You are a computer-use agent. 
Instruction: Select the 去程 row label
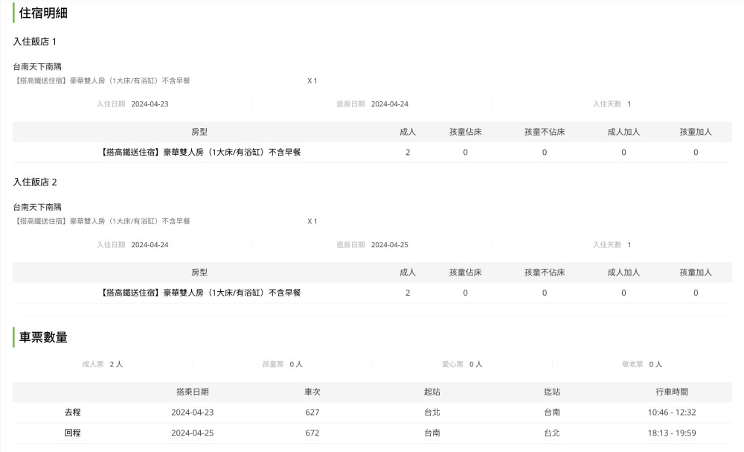pyautogui.click(x=73, y=412)
